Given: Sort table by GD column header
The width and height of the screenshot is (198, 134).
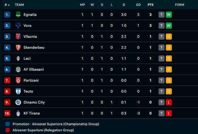Looking at the screenshot, I should [138, 5].
